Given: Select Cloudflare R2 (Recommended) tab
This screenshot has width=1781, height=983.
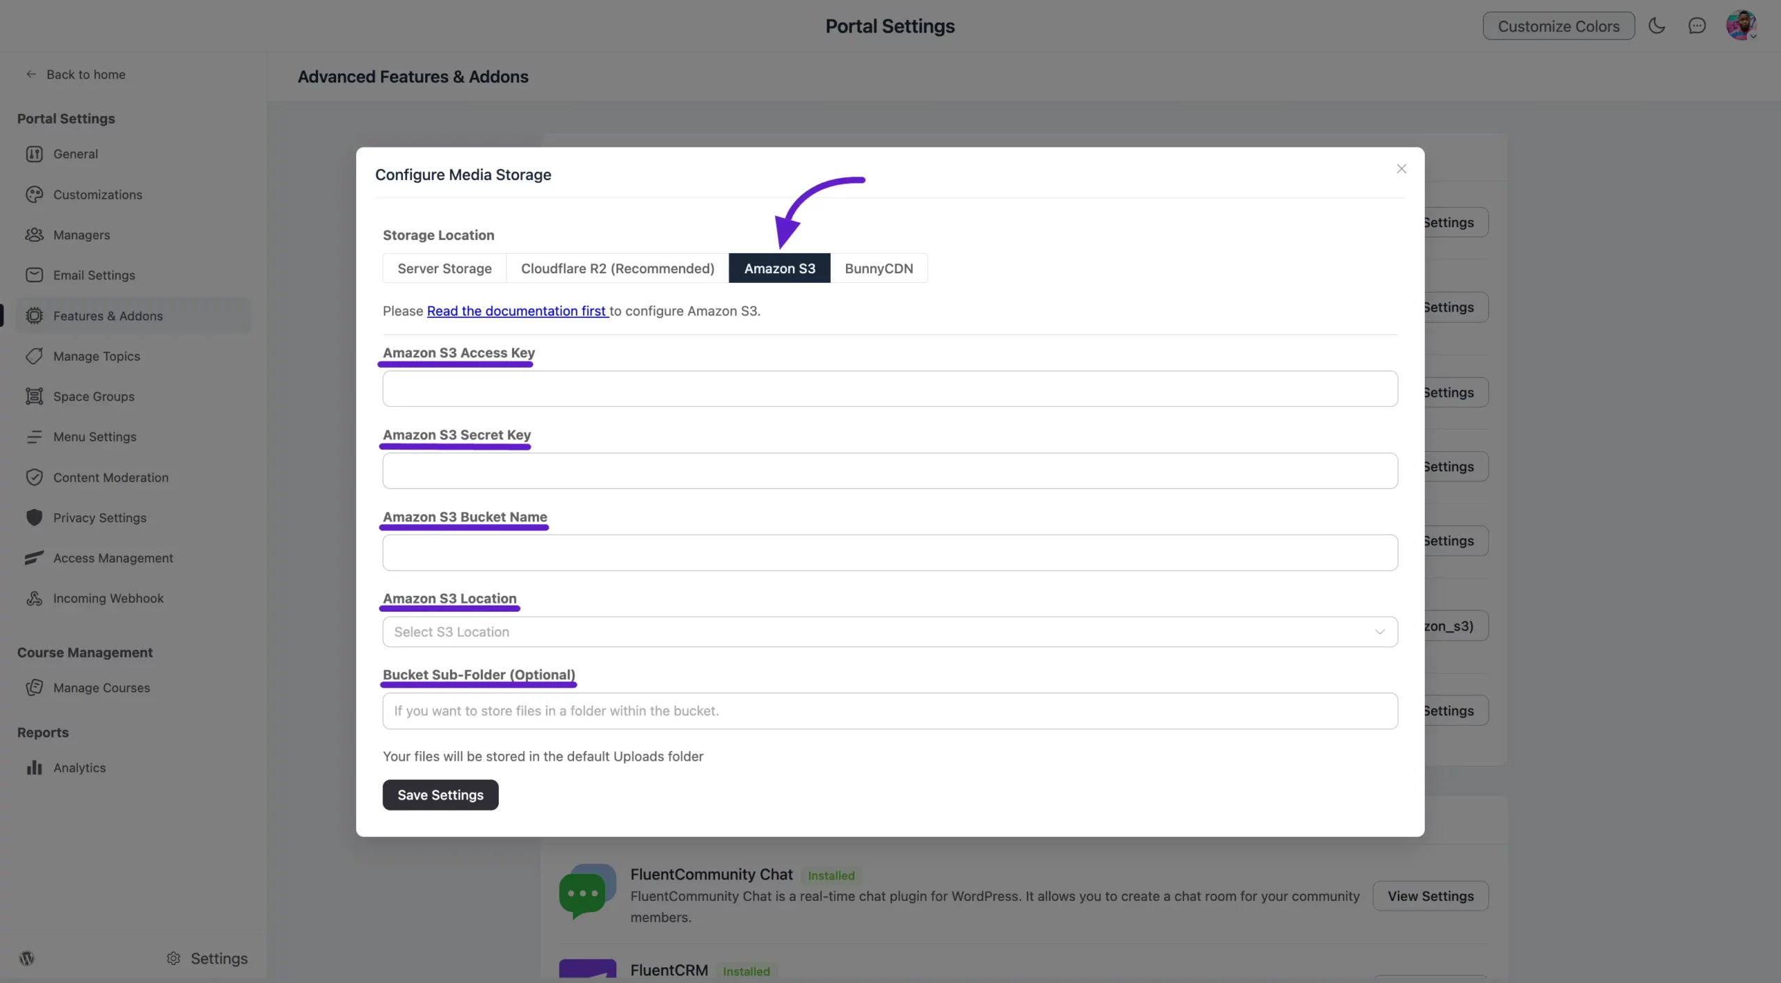Looking at the screenshot, I should [618, 268].
